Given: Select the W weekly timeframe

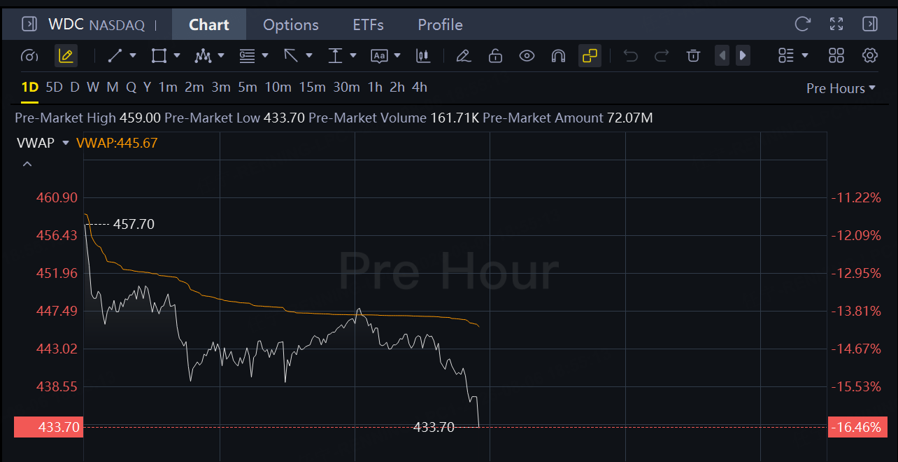Looking at the screenshot, I should pos(93,87).
